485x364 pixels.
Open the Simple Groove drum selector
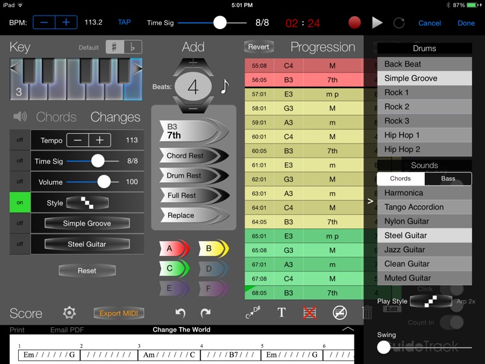point(87,223)
